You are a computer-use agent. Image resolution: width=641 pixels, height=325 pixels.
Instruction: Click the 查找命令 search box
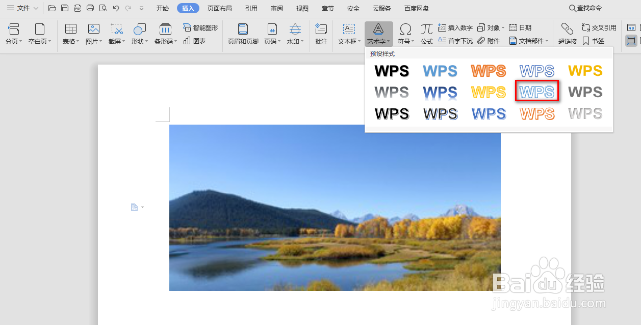tap(585, 8)
